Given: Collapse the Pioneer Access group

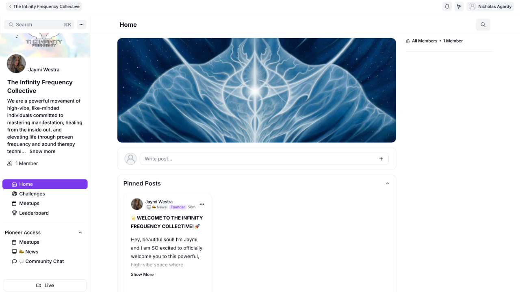Looking at the screenshot, I should pyautogui.click(x=80, y=233).
